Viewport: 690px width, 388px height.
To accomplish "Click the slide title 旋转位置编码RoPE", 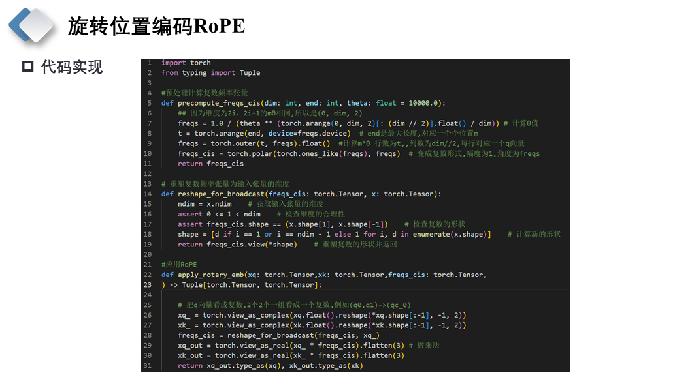I will tap(156, 26).
